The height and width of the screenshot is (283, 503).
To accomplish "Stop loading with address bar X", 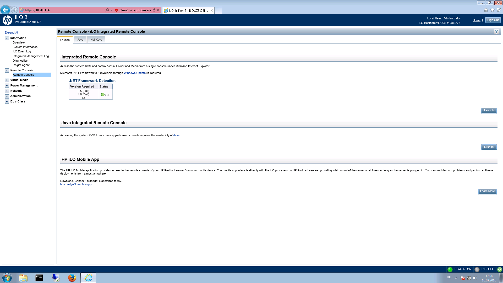I will pyautogui.click(x=158, y=10).
